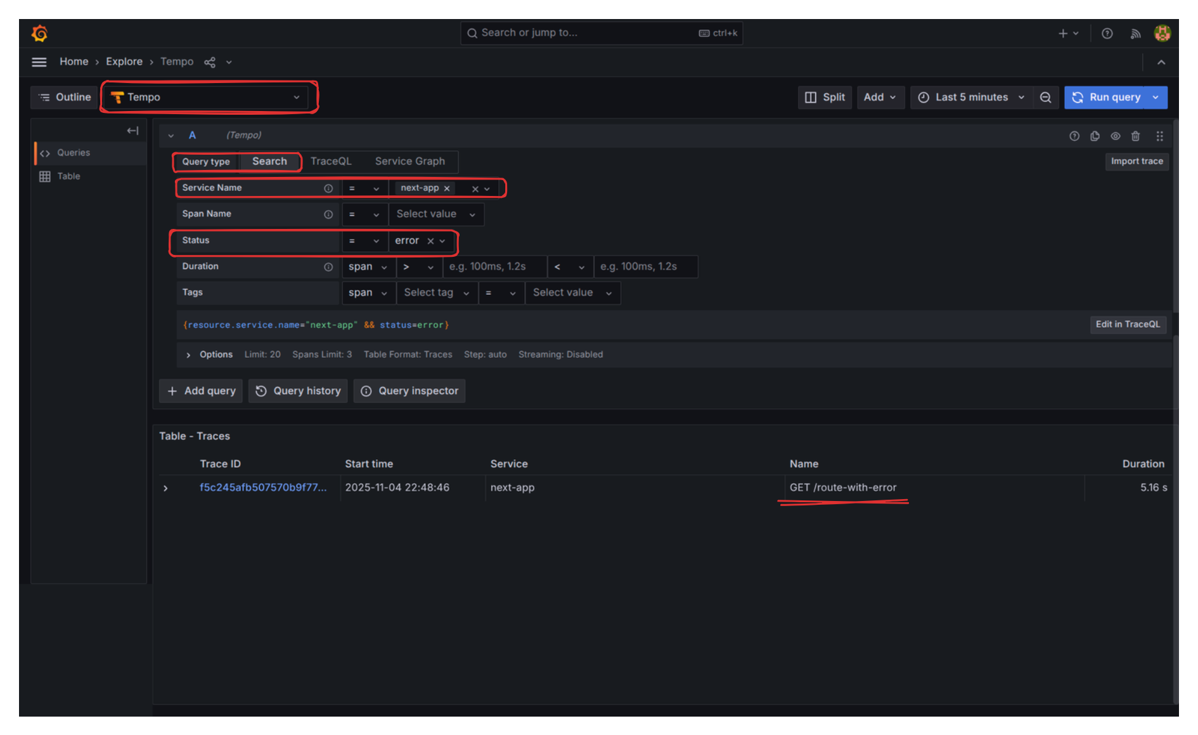
Task: Remove the next-app service name tag
Action: point(447,188)
